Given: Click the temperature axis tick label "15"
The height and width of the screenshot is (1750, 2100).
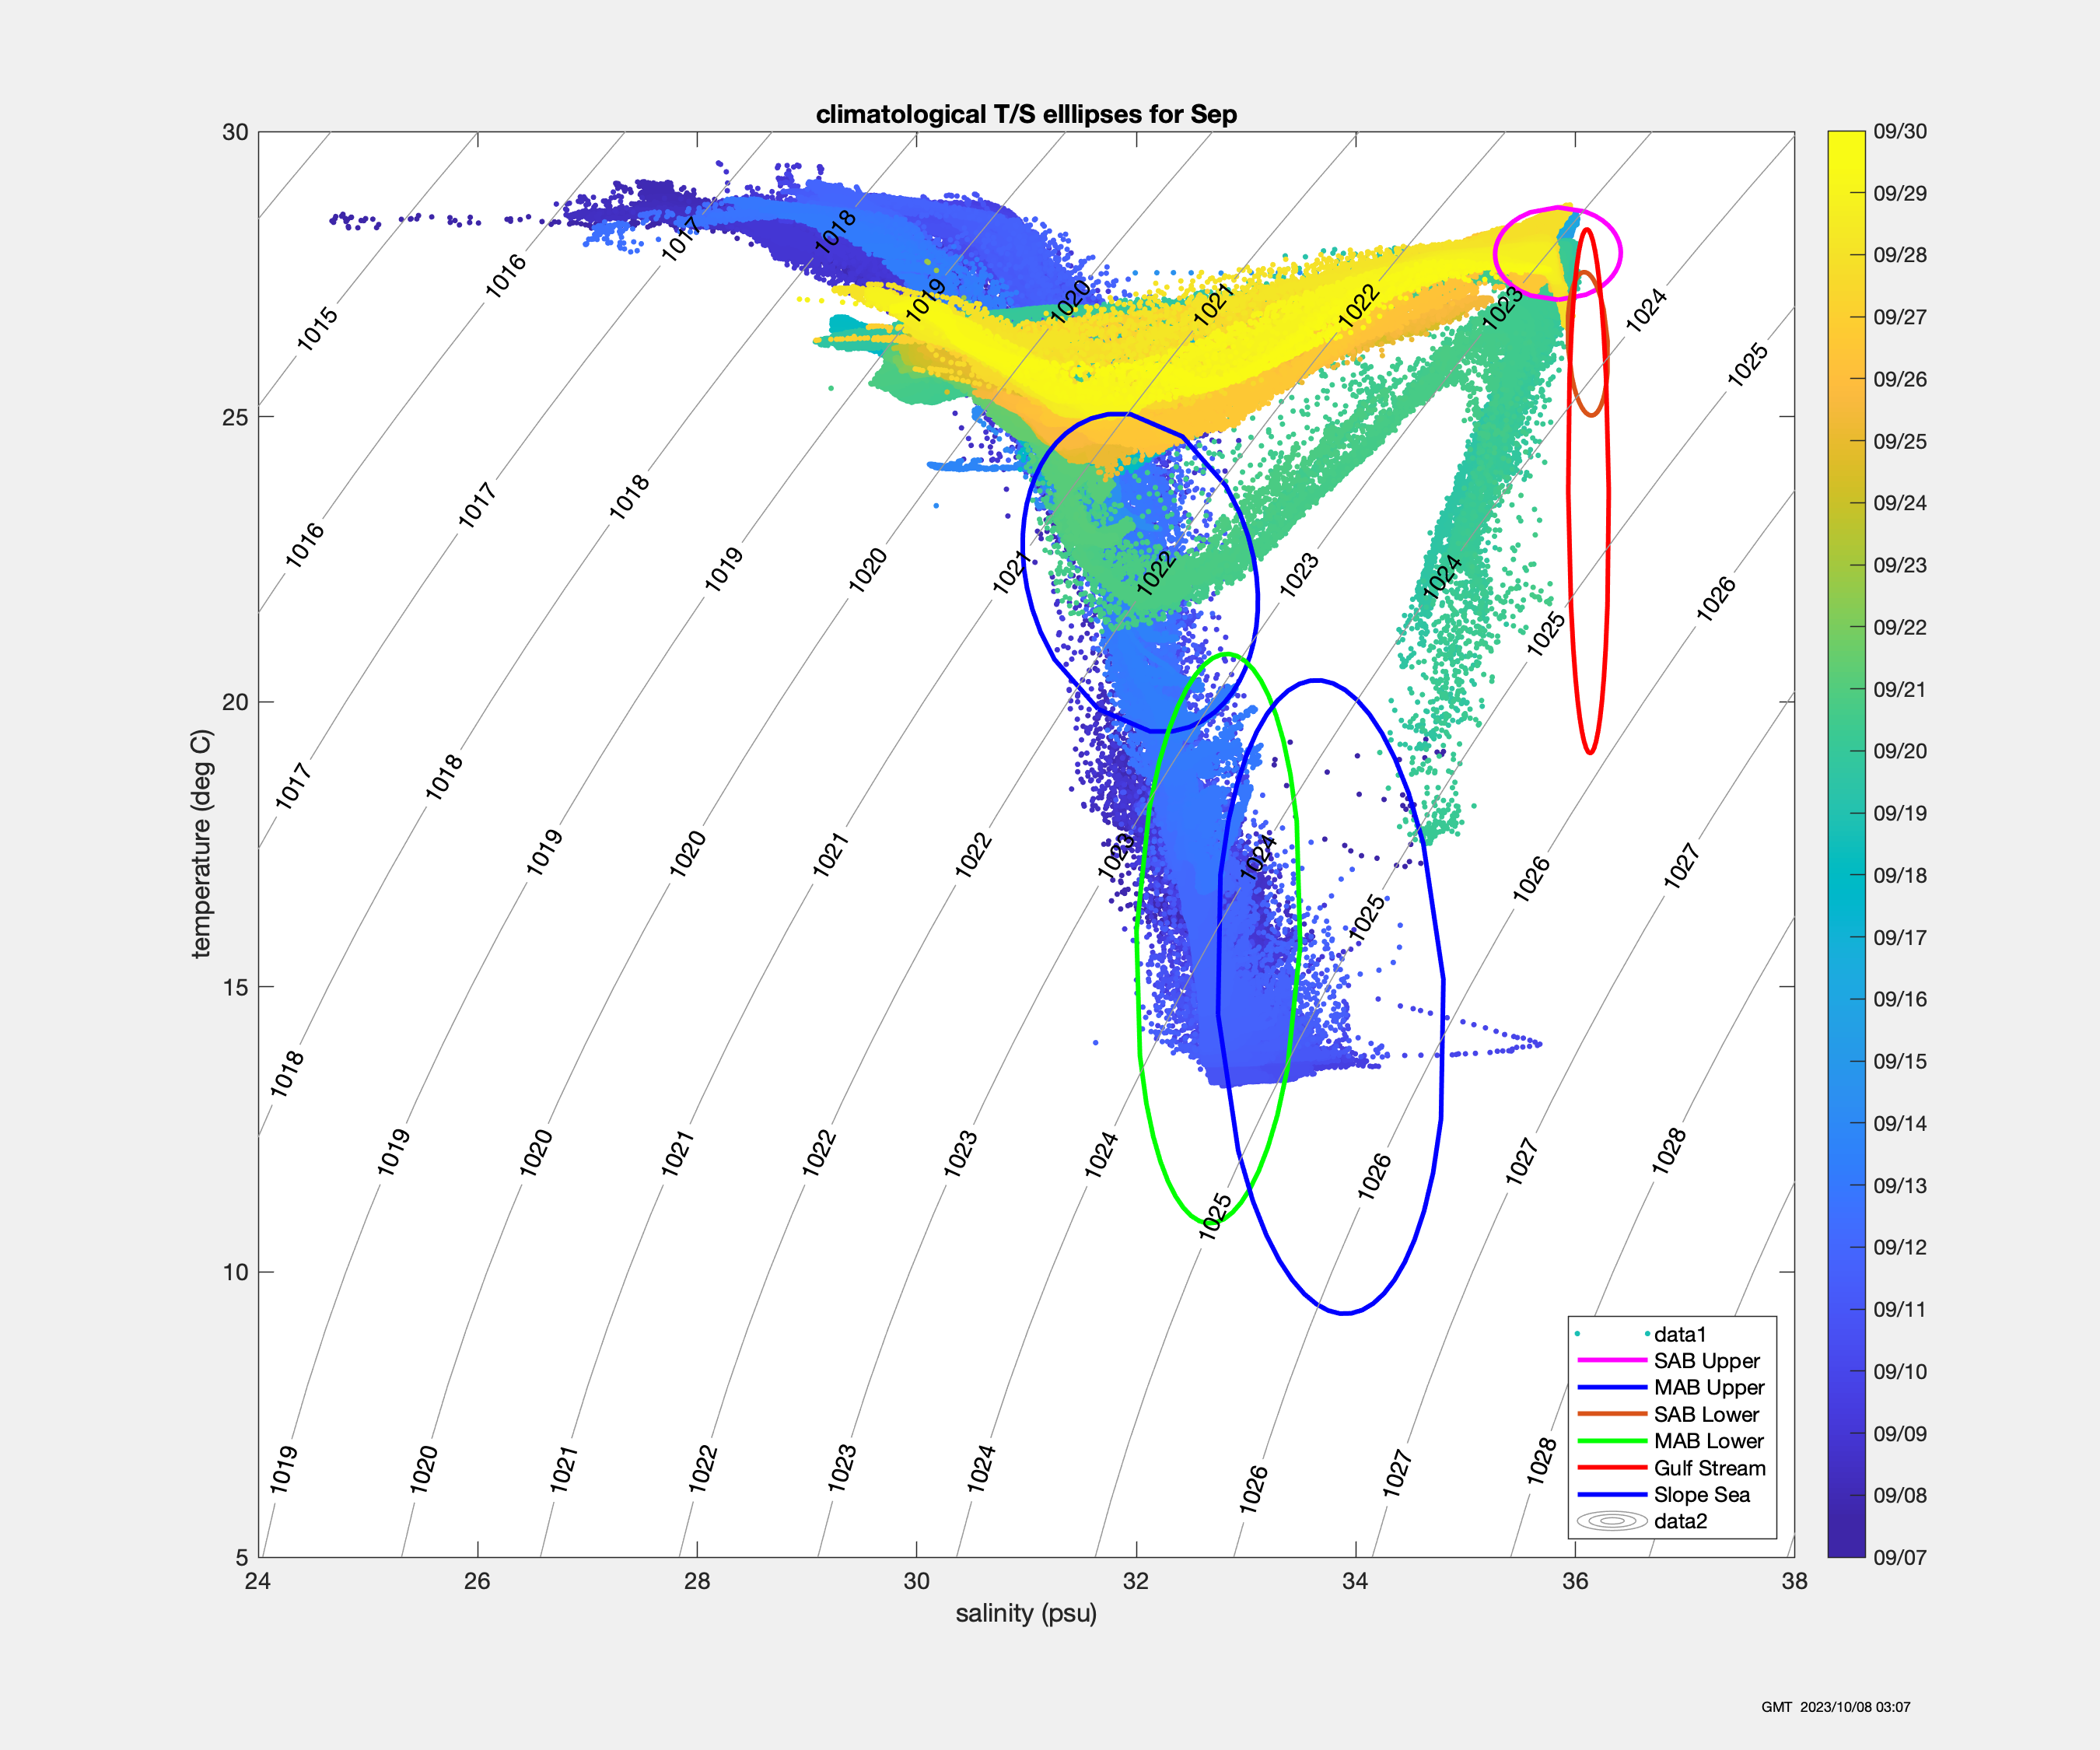Looking at the screenshot, I should point(235,987).
